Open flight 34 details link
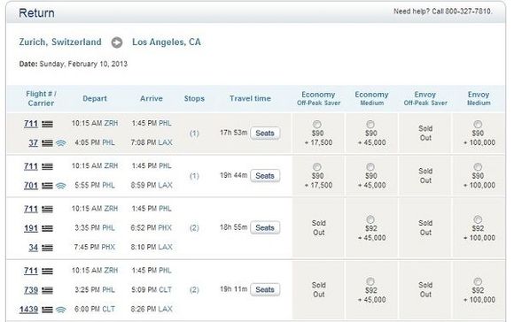This screenshot has height=322, width=514. point(33,248)
